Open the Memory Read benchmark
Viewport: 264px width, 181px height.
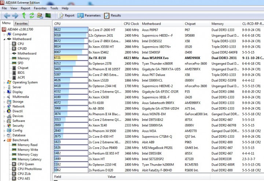tap(27, 145)
